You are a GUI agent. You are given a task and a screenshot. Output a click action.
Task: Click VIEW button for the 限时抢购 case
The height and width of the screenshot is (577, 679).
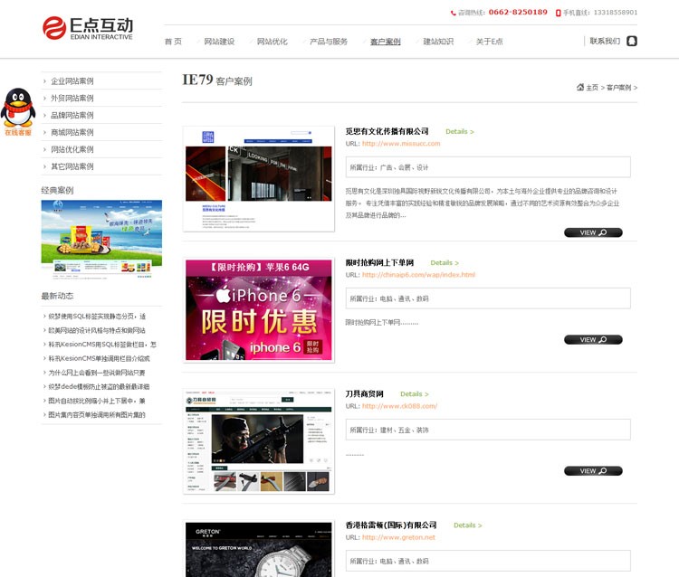click(593, 339)
